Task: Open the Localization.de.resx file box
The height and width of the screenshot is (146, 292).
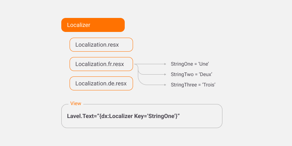Action: tap(101, 84)
